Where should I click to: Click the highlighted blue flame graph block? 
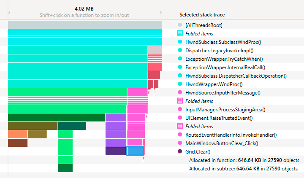pyautogui.click(x=135, y=151)
